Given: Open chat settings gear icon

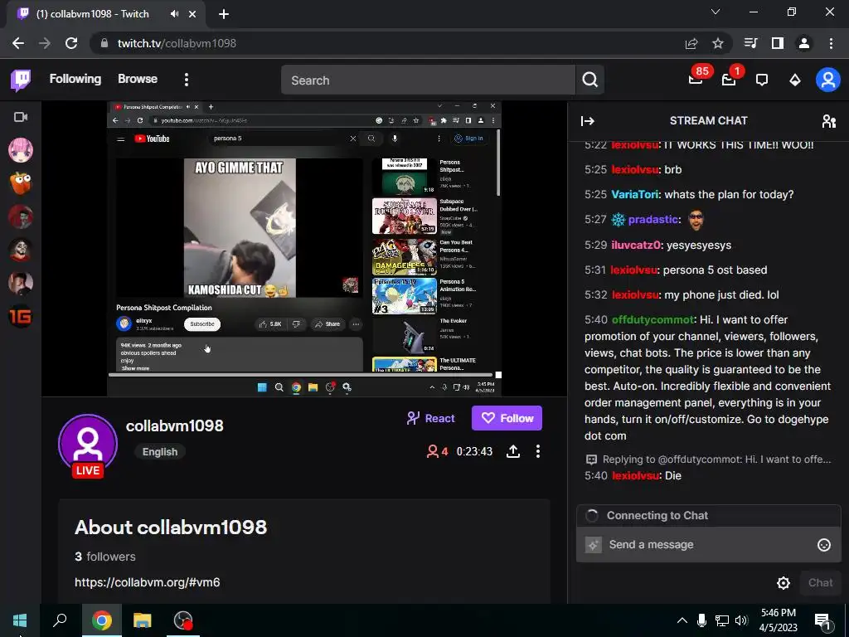Looking at the screenshot, I should click(783, 583).
